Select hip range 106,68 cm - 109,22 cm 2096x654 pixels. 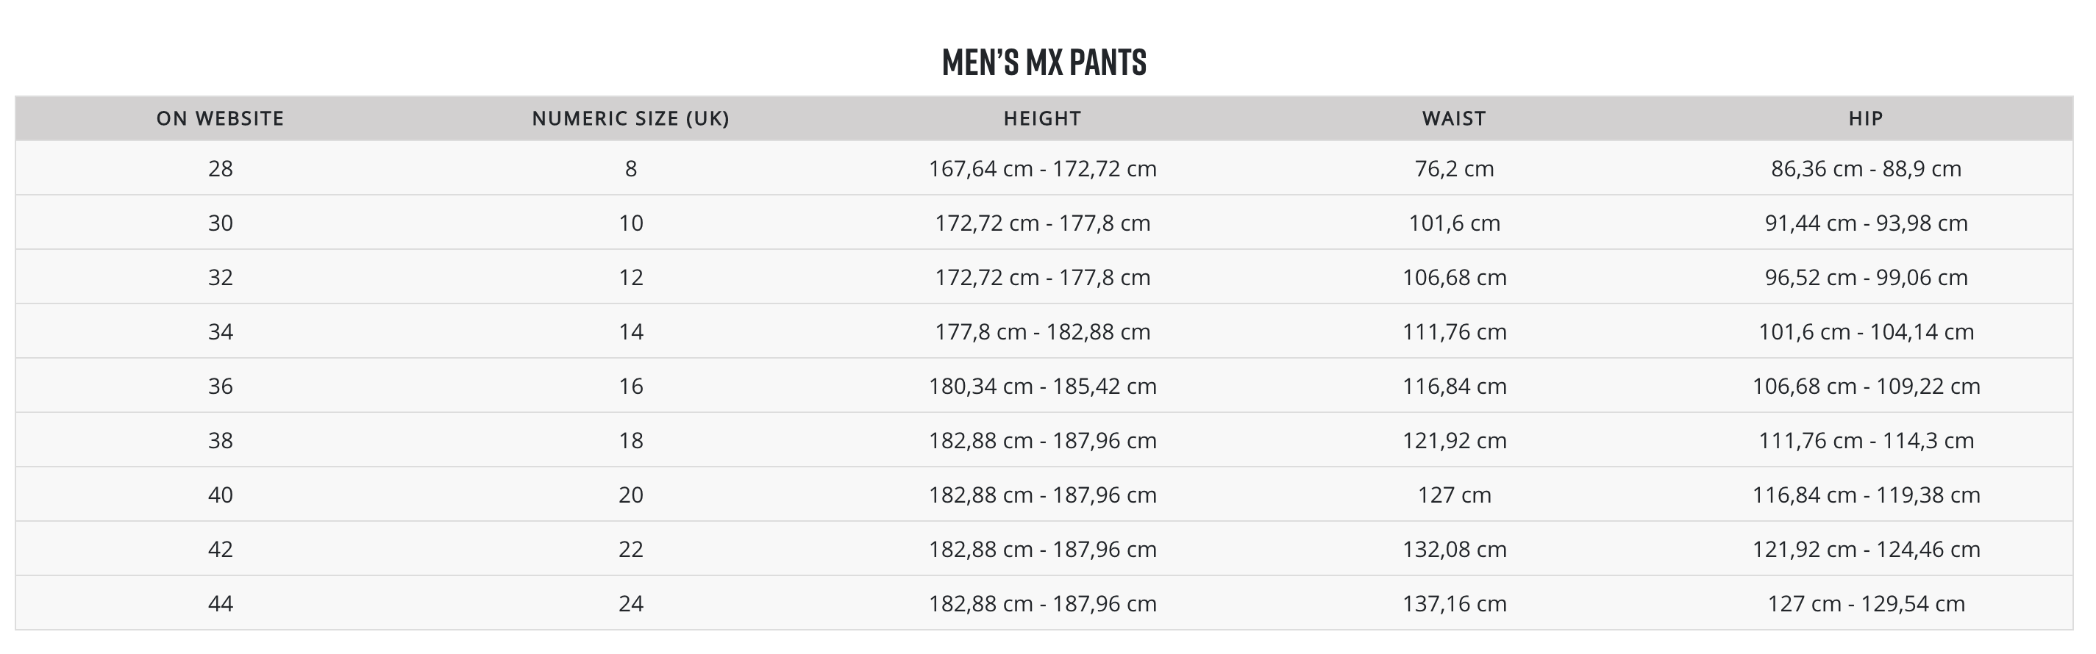(x=1866, y=387)
